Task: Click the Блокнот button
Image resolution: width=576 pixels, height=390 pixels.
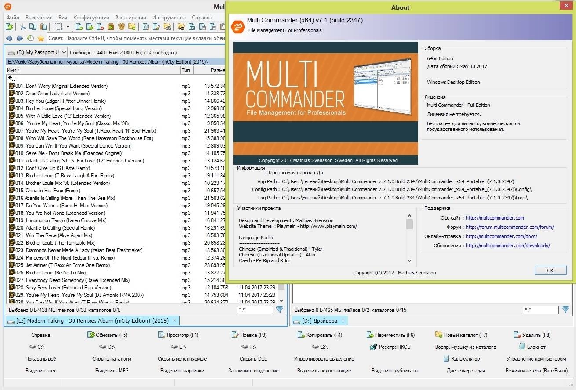Action: click(532, 347)
